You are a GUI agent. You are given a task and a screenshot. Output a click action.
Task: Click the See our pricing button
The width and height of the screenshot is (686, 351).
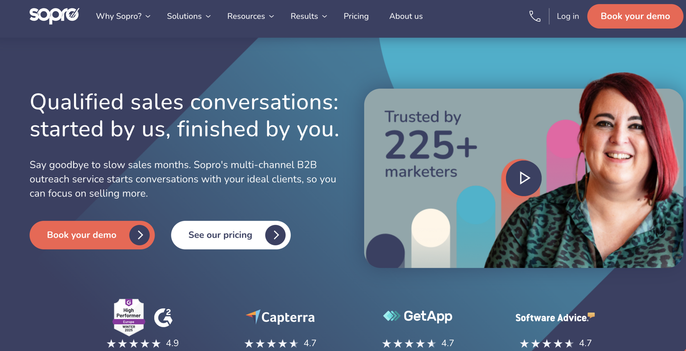[220, 235]
